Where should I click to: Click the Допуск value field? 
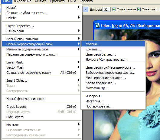tap(106, 9)
